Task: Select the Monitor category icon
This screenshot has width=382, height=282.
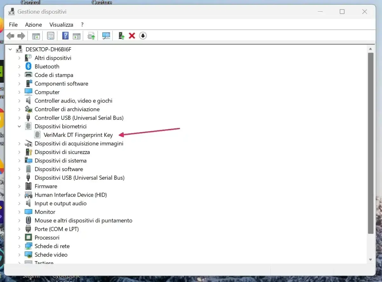Action: pyautogui.click(x=29, y=212)
